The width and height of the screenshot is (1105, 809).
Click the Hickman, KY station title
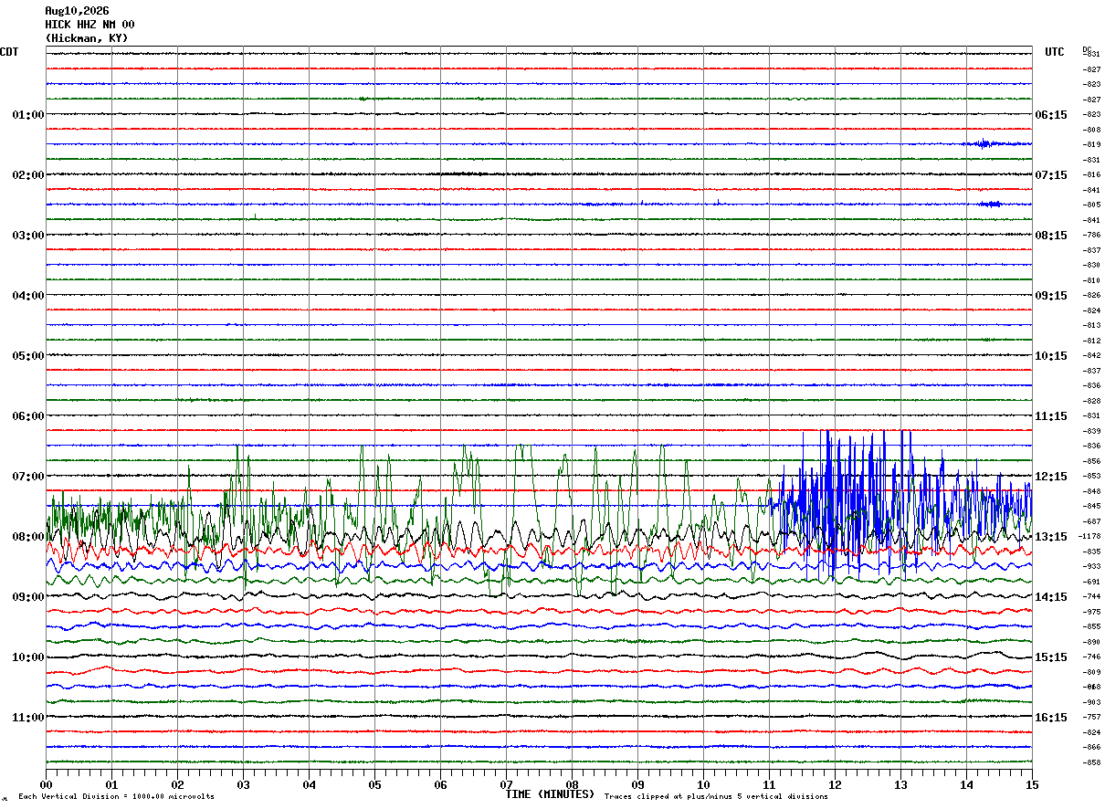pos(87,38)
